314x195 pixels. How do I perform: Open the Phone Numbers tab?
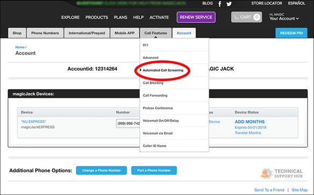click(45, 33)
